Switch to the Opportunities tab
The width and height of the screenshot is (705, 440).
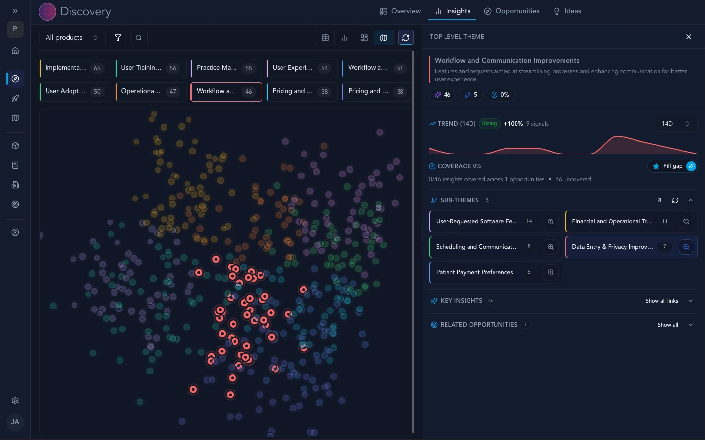click(x=511, y=11)
